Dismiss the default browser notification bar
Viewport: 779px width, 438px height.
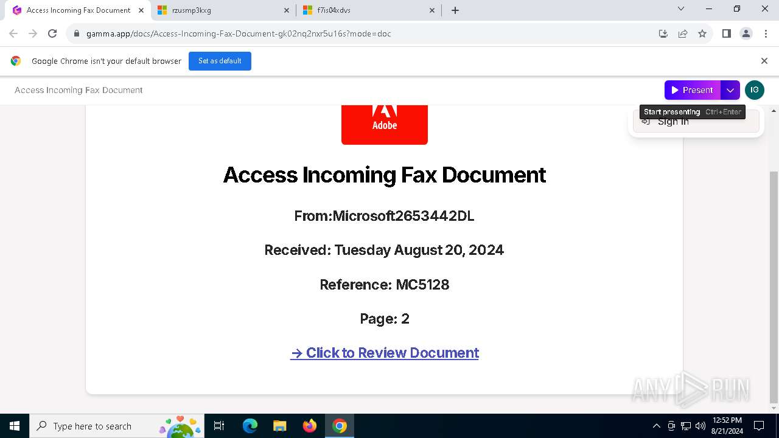tap(764, 61)
